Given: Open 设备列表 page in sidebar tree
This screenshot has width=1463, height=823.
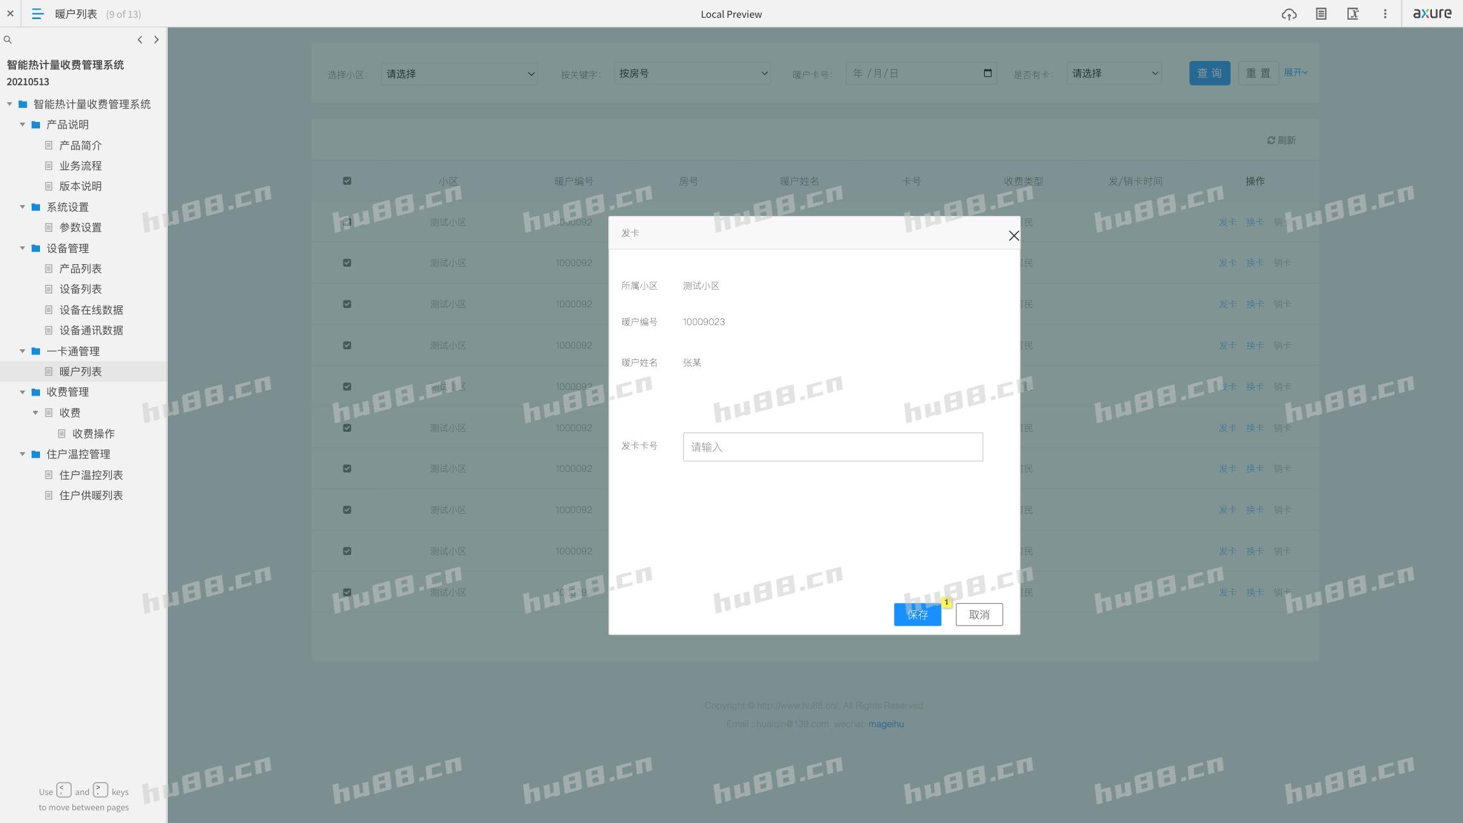Looking at the screenshot, I should point(80,289).
